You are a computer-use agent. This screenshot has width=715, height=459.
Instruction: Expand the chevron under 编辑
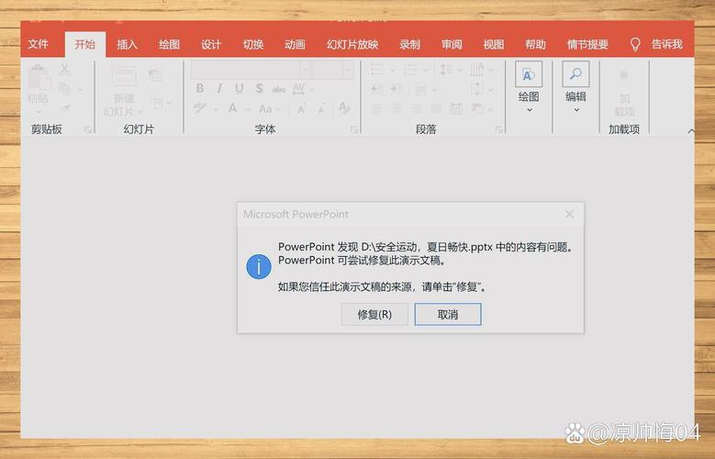click(x=576, y=110)
